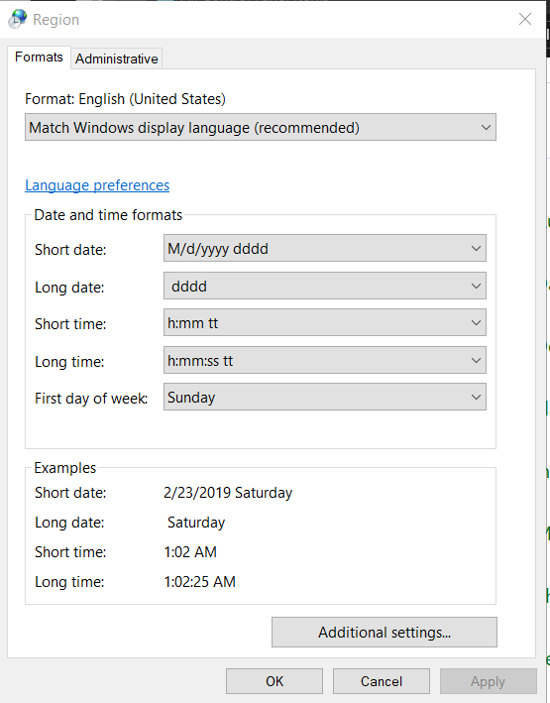Expand the First day of week dropdown
Viewport: 550px width, 703px height.
324,398
